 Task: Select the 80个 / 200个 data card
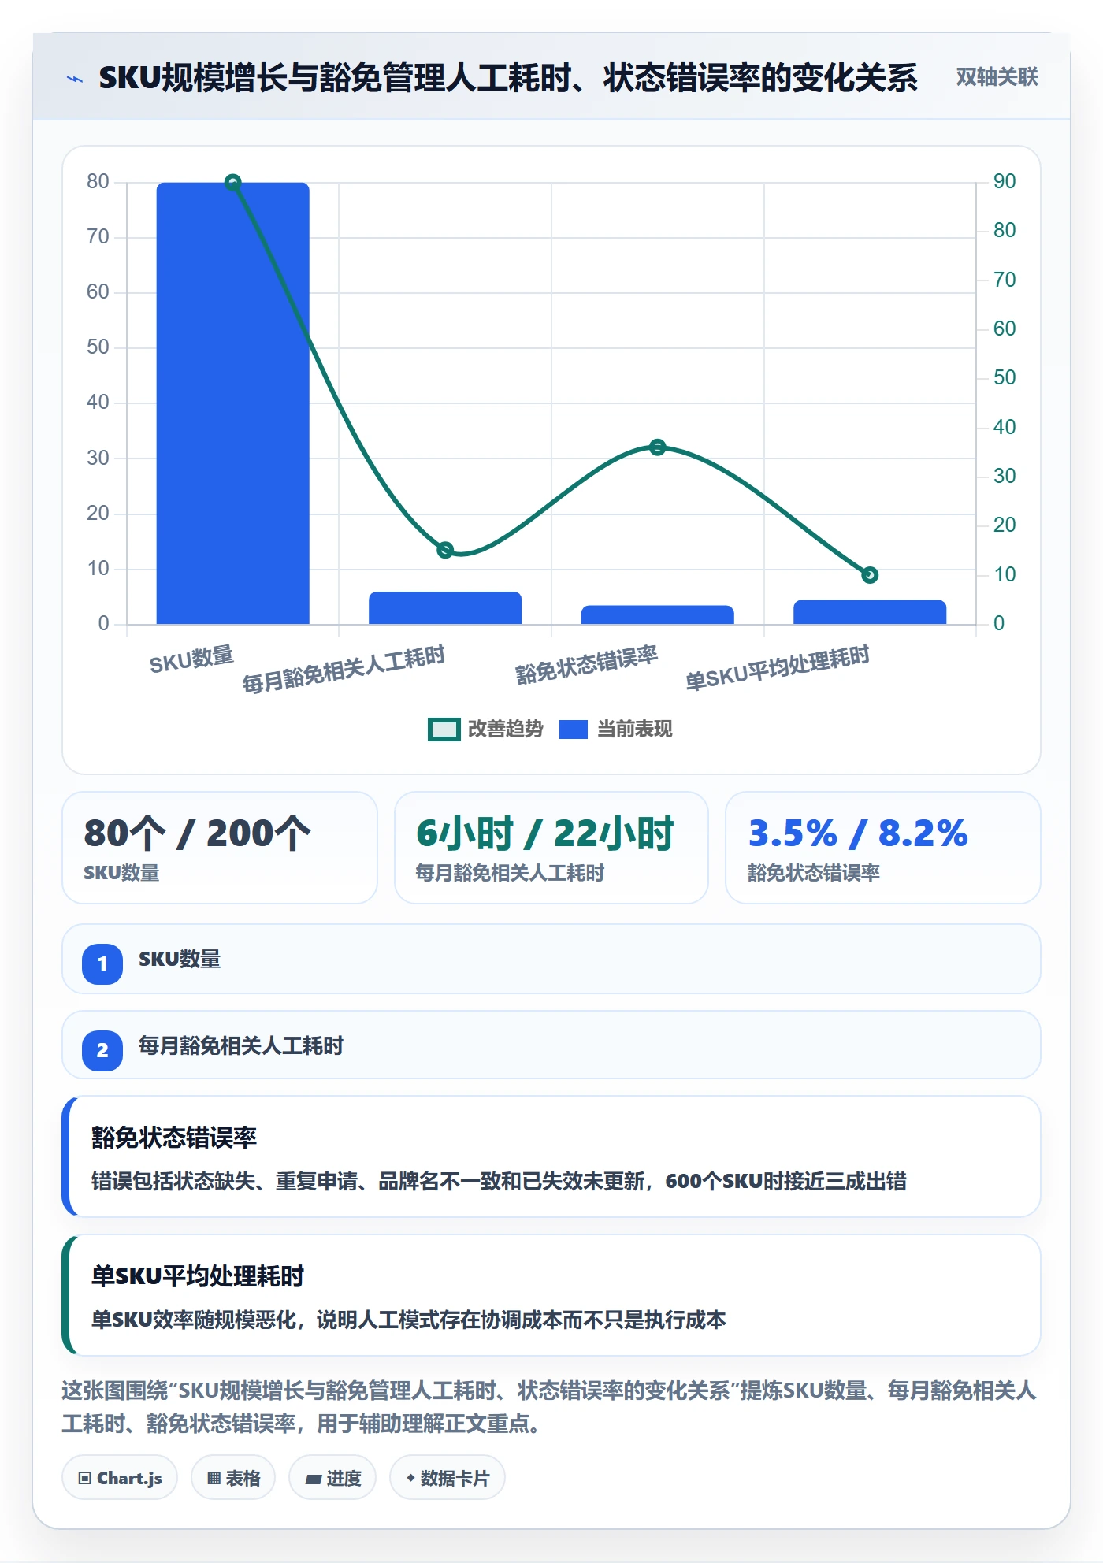[x=220, y=848]
